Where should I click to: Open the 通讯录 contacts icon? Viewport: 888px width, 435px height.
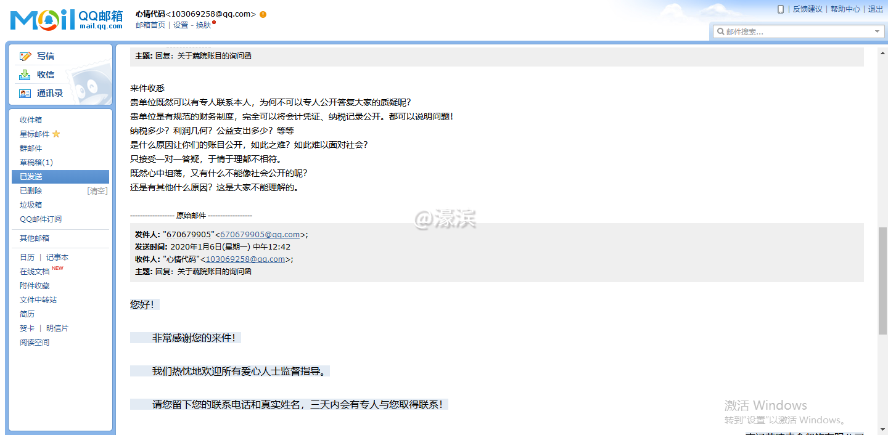(x=24, y=93)
